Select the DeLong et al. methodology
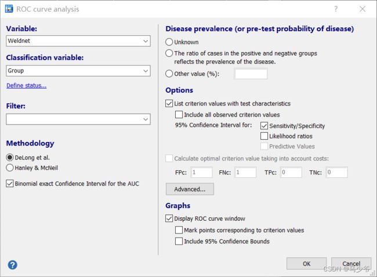The height and width of the screenshot is (277, 377). tap(10, 158)
